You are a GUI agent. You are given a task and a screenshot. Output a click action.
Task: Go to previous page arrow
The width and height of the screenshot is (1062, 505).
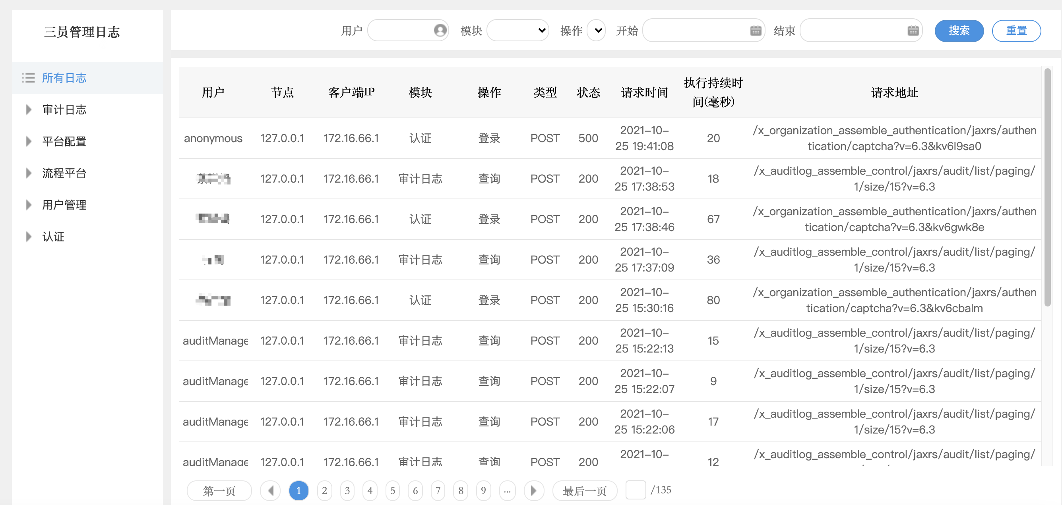(270, 490)
